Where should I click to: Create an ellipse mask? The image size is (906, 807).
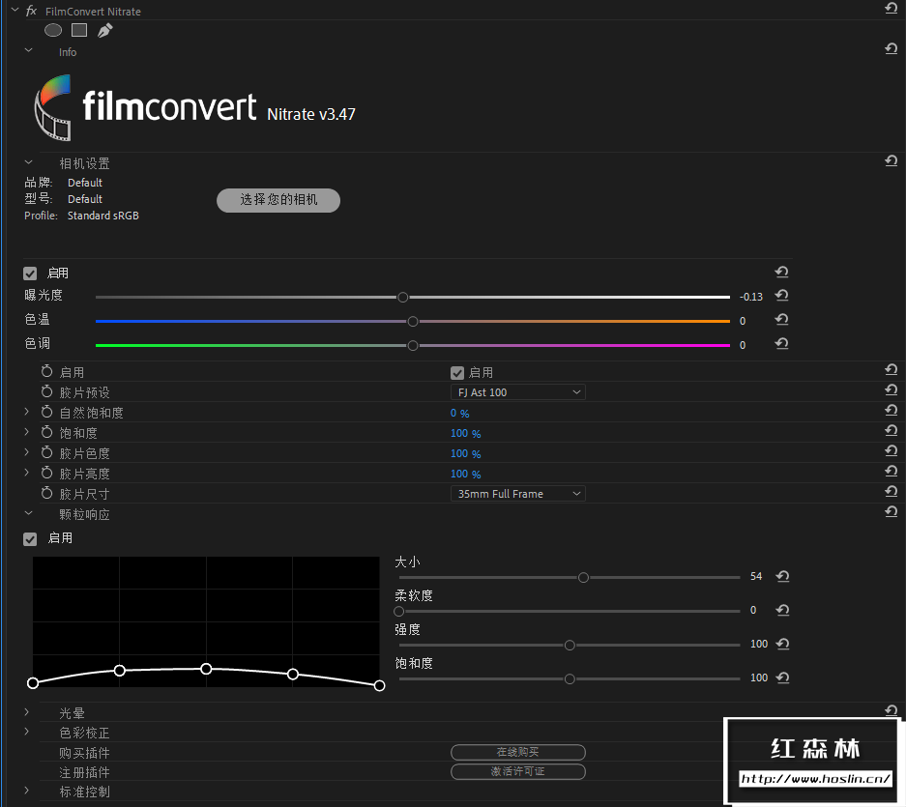53,30
